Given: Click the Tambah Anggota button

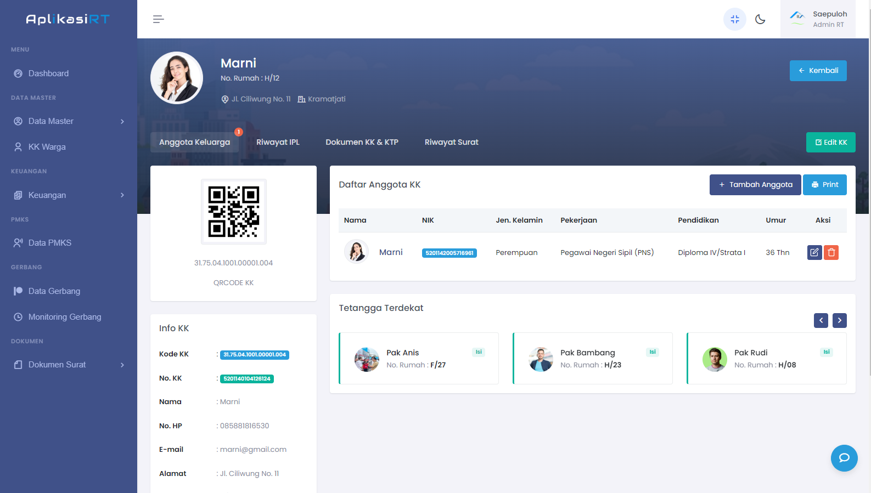Looking at the screenshot, I should [x=755, y=185].
